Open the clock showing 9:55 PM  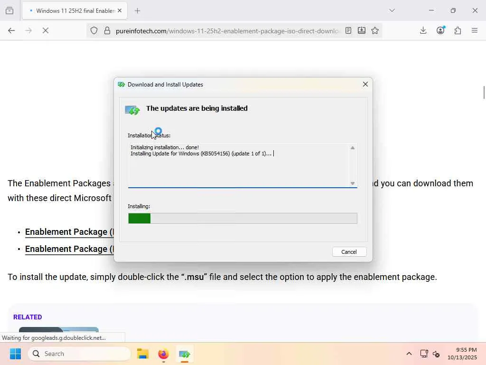point(462,354)
